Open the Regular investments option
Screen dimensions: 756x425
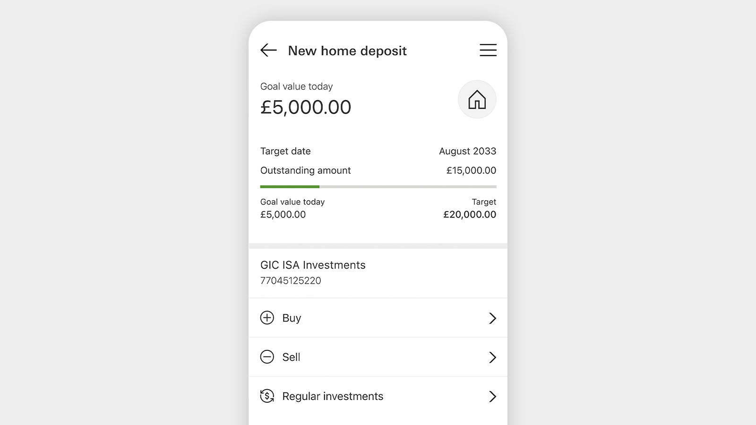coord(378,396)
